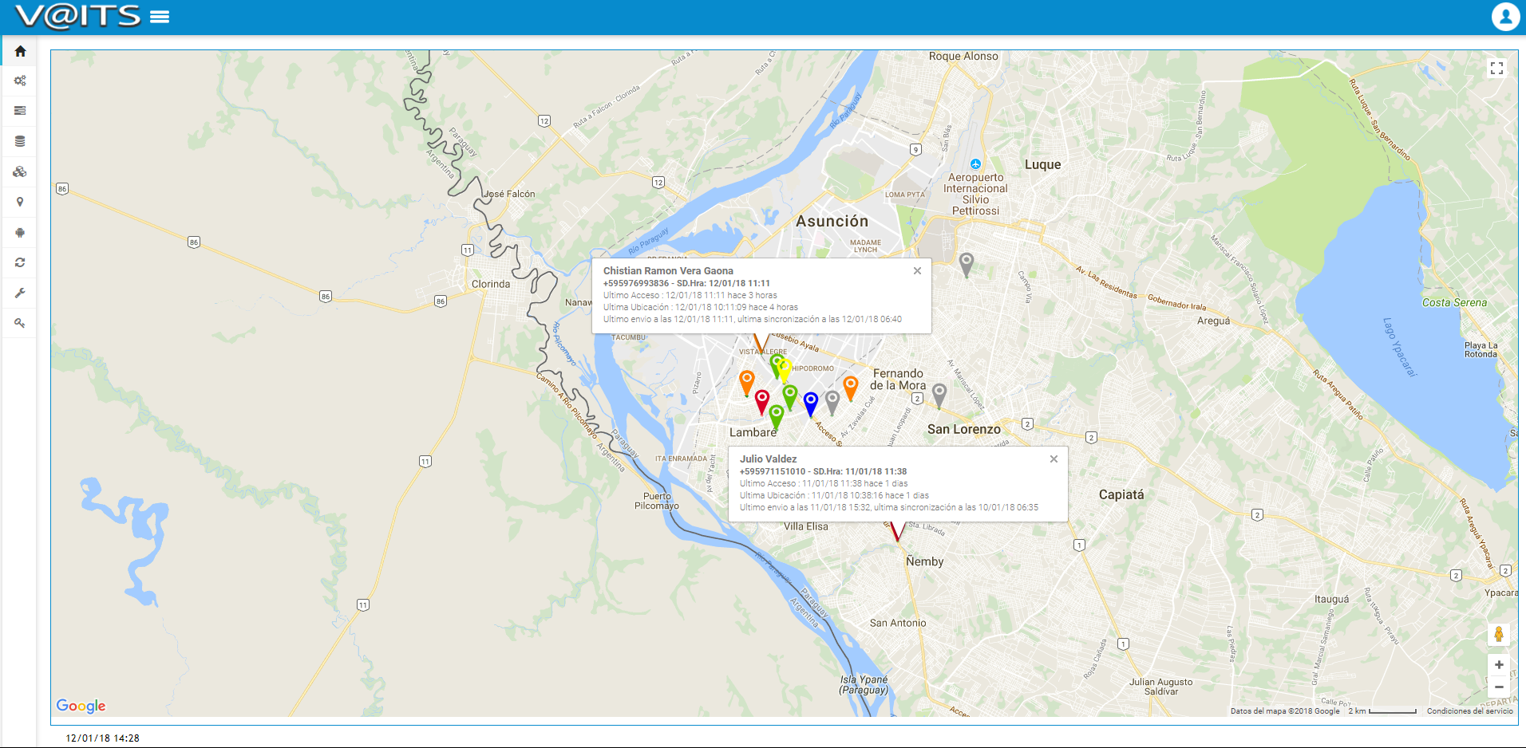
Task: Click the Ñemby town label
Action: coord(924,561)
